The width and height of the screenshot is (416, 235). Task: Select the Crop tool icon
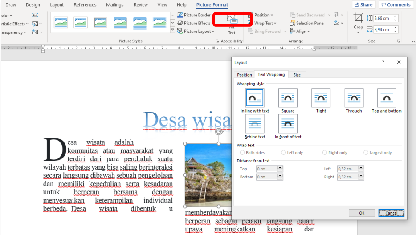[358, 18]
